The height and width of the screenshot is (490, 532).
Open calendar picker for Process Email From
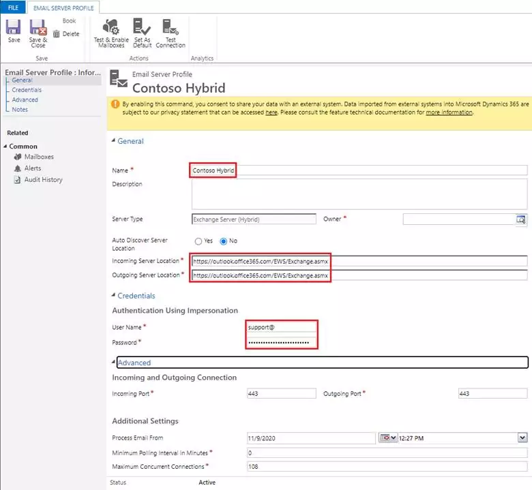pyautogui.click(x=388, y=438)
